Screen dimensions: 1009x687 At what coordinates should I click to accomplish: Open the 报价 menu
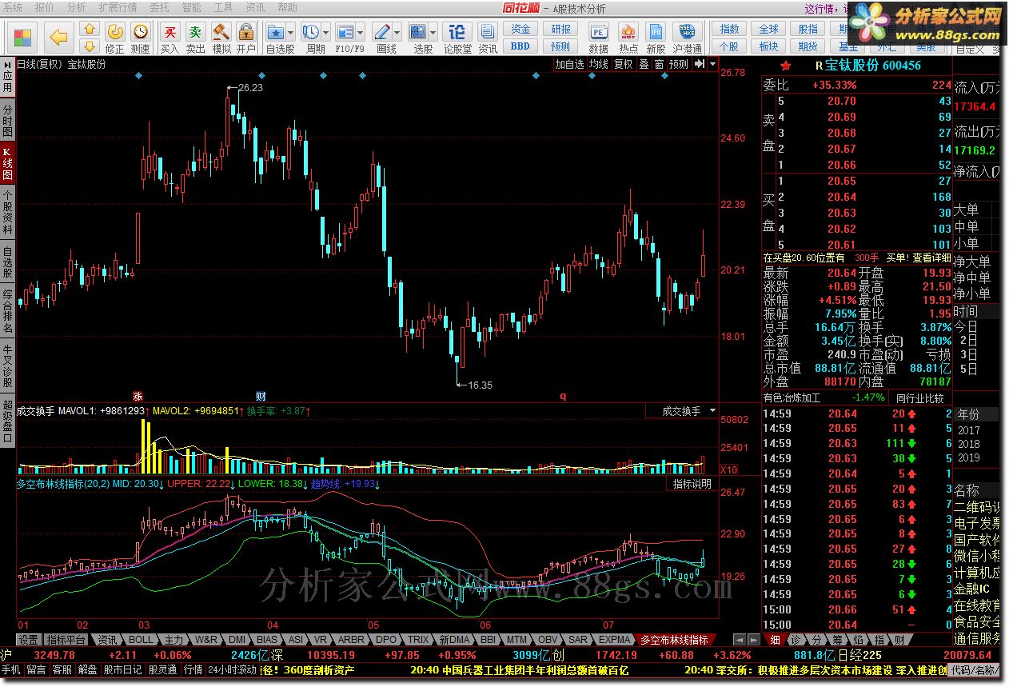click(x=45, y=8)
